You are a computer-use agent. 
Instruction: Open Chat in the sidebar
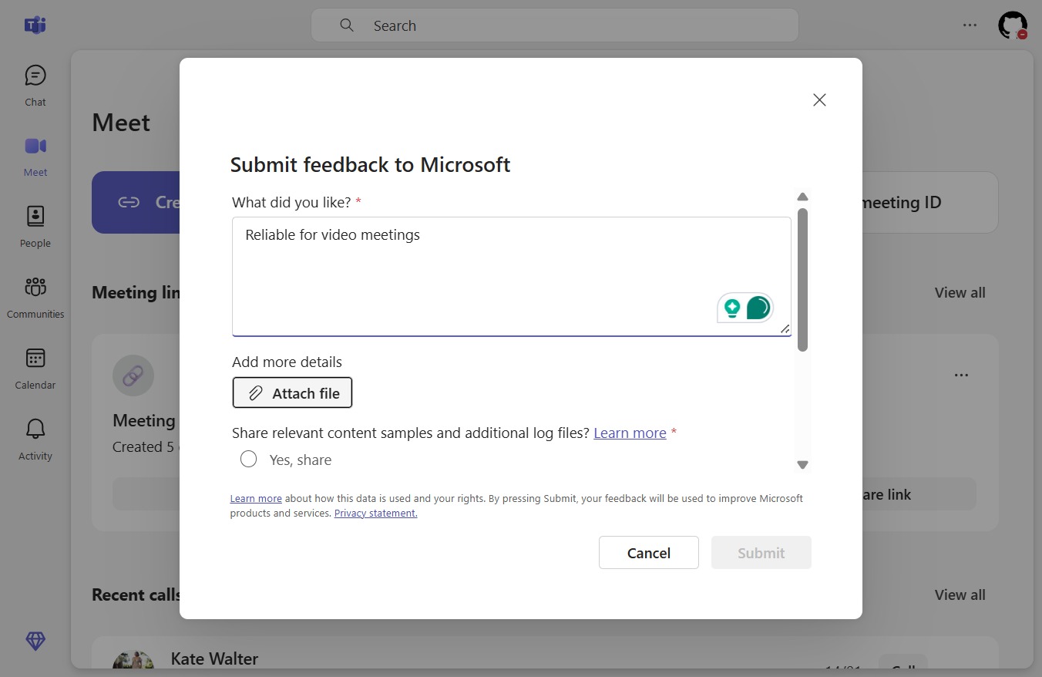tap(35, 85)
